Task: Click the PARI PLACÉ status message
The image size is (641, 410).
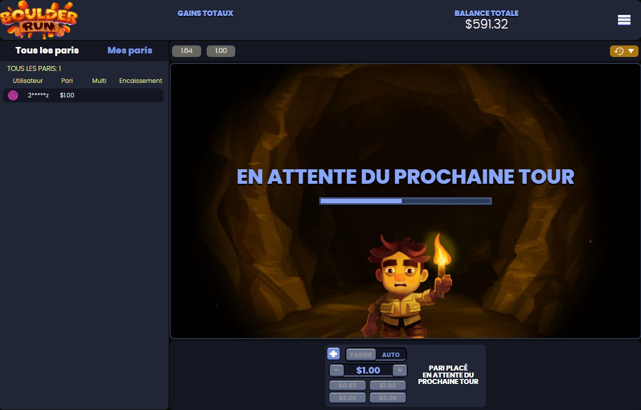Action: [x=448, y=375]
